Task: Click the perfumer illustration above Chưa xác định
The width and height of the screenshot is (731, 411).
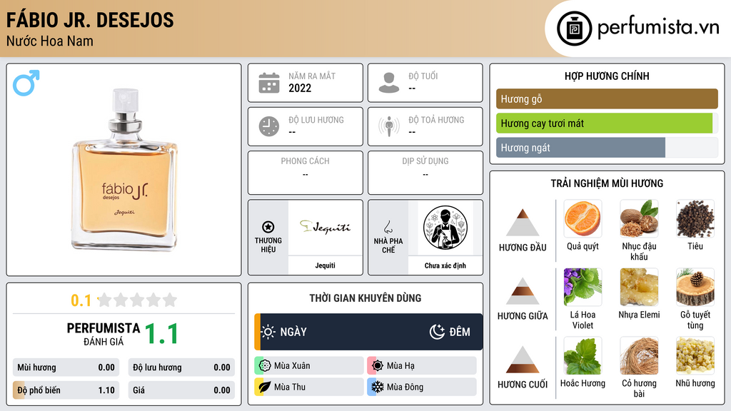Action: pyautogui.click(x=445, y=228)
